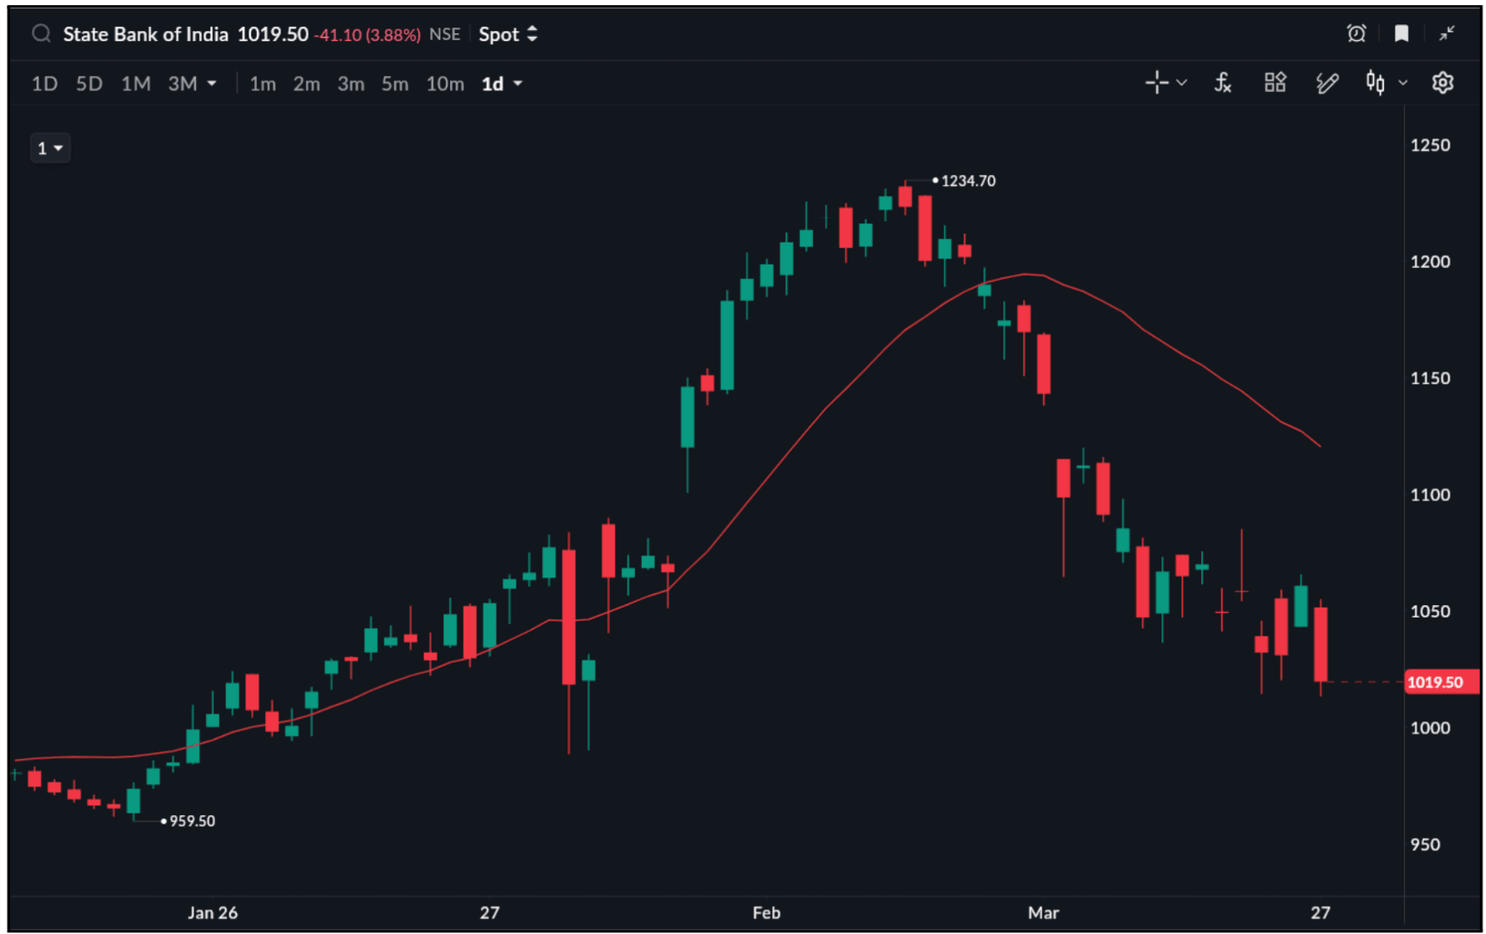The height and width of the screenshot is (934, 1486).
Task: Expand crosshair cursor options chevron
Action: 1181,83
